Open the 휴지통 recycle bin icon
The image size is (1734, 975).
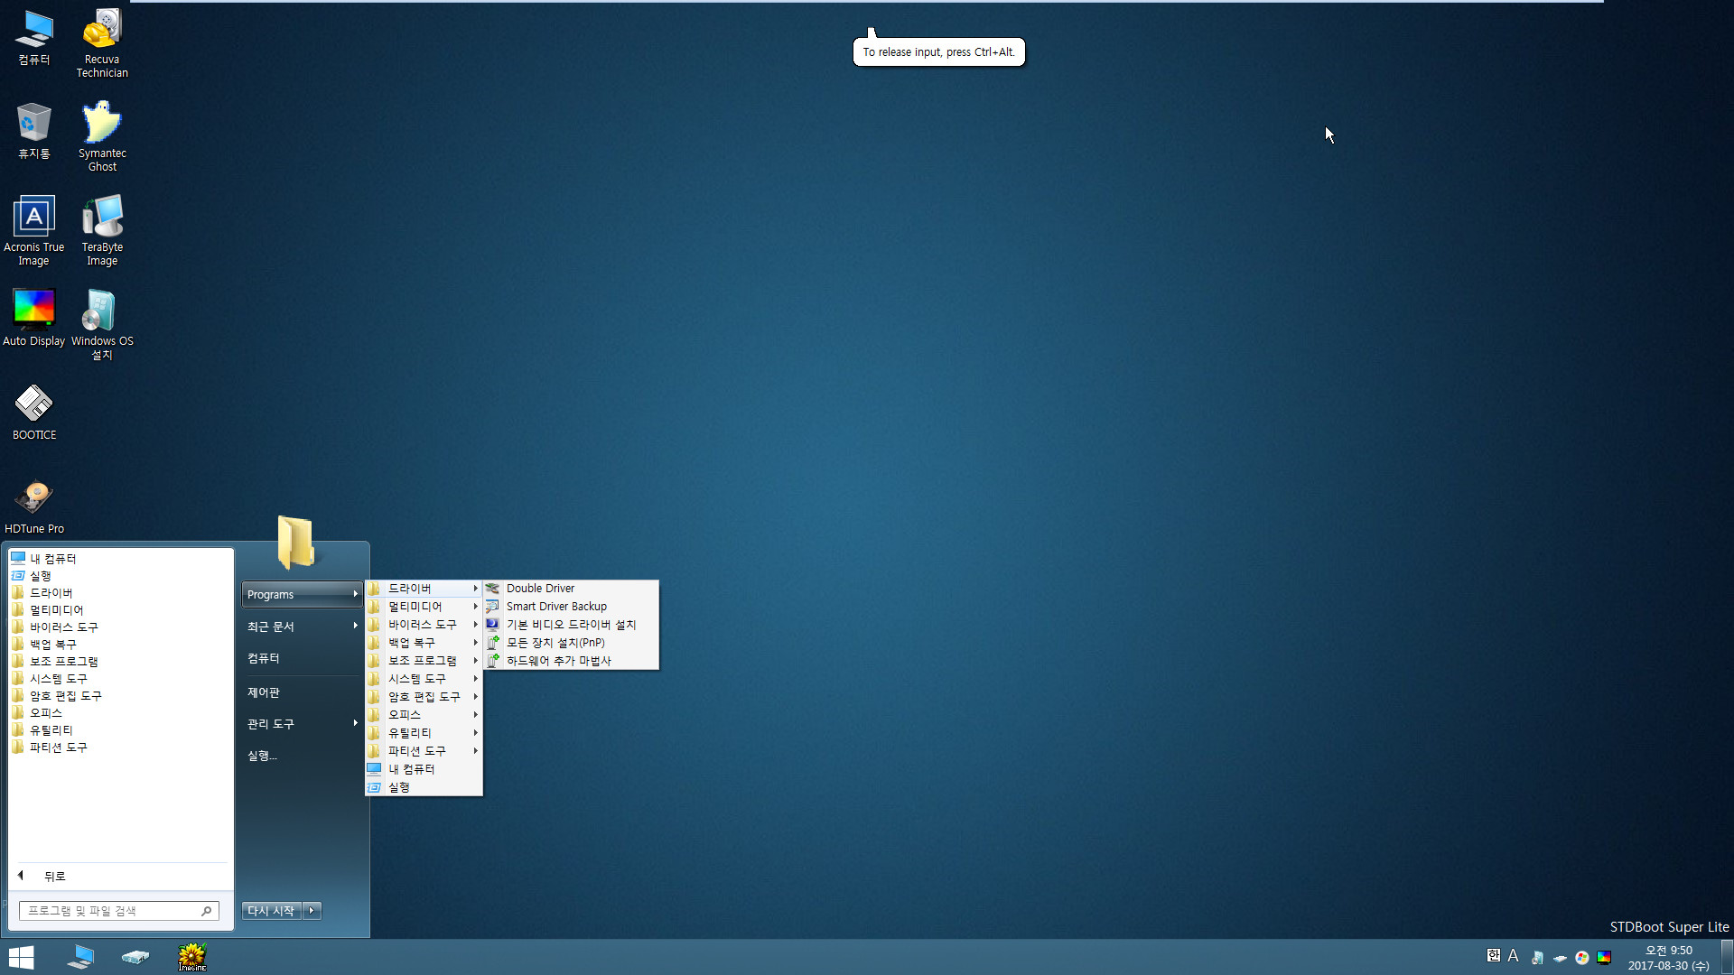(34, 132)
